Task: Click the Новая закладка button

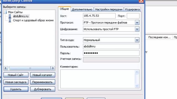Action: tap(16, 82)
